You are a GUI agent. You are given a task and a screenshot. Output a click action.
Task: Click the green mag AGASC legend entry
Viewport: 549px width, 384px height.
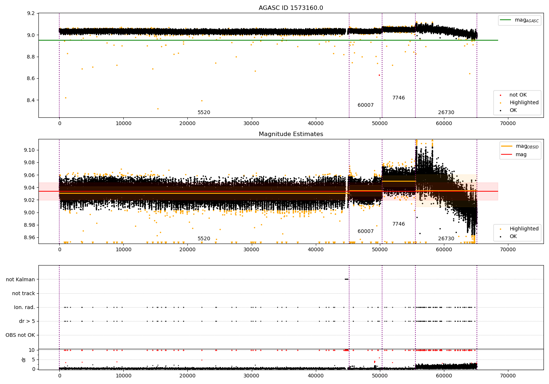519,20
